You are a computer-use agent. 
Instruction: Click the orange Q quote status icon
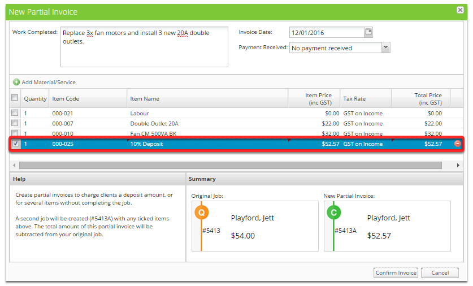(x=202, y=213)
